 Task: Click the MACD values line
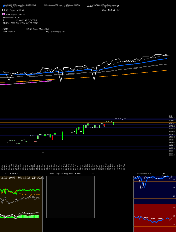coord(20,23)
